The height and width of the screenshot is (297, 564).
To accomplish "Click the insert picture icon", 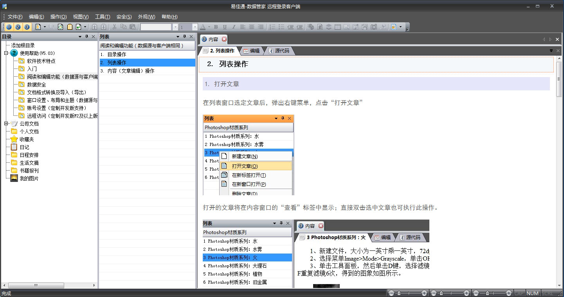I will click(x=347, y=27).
